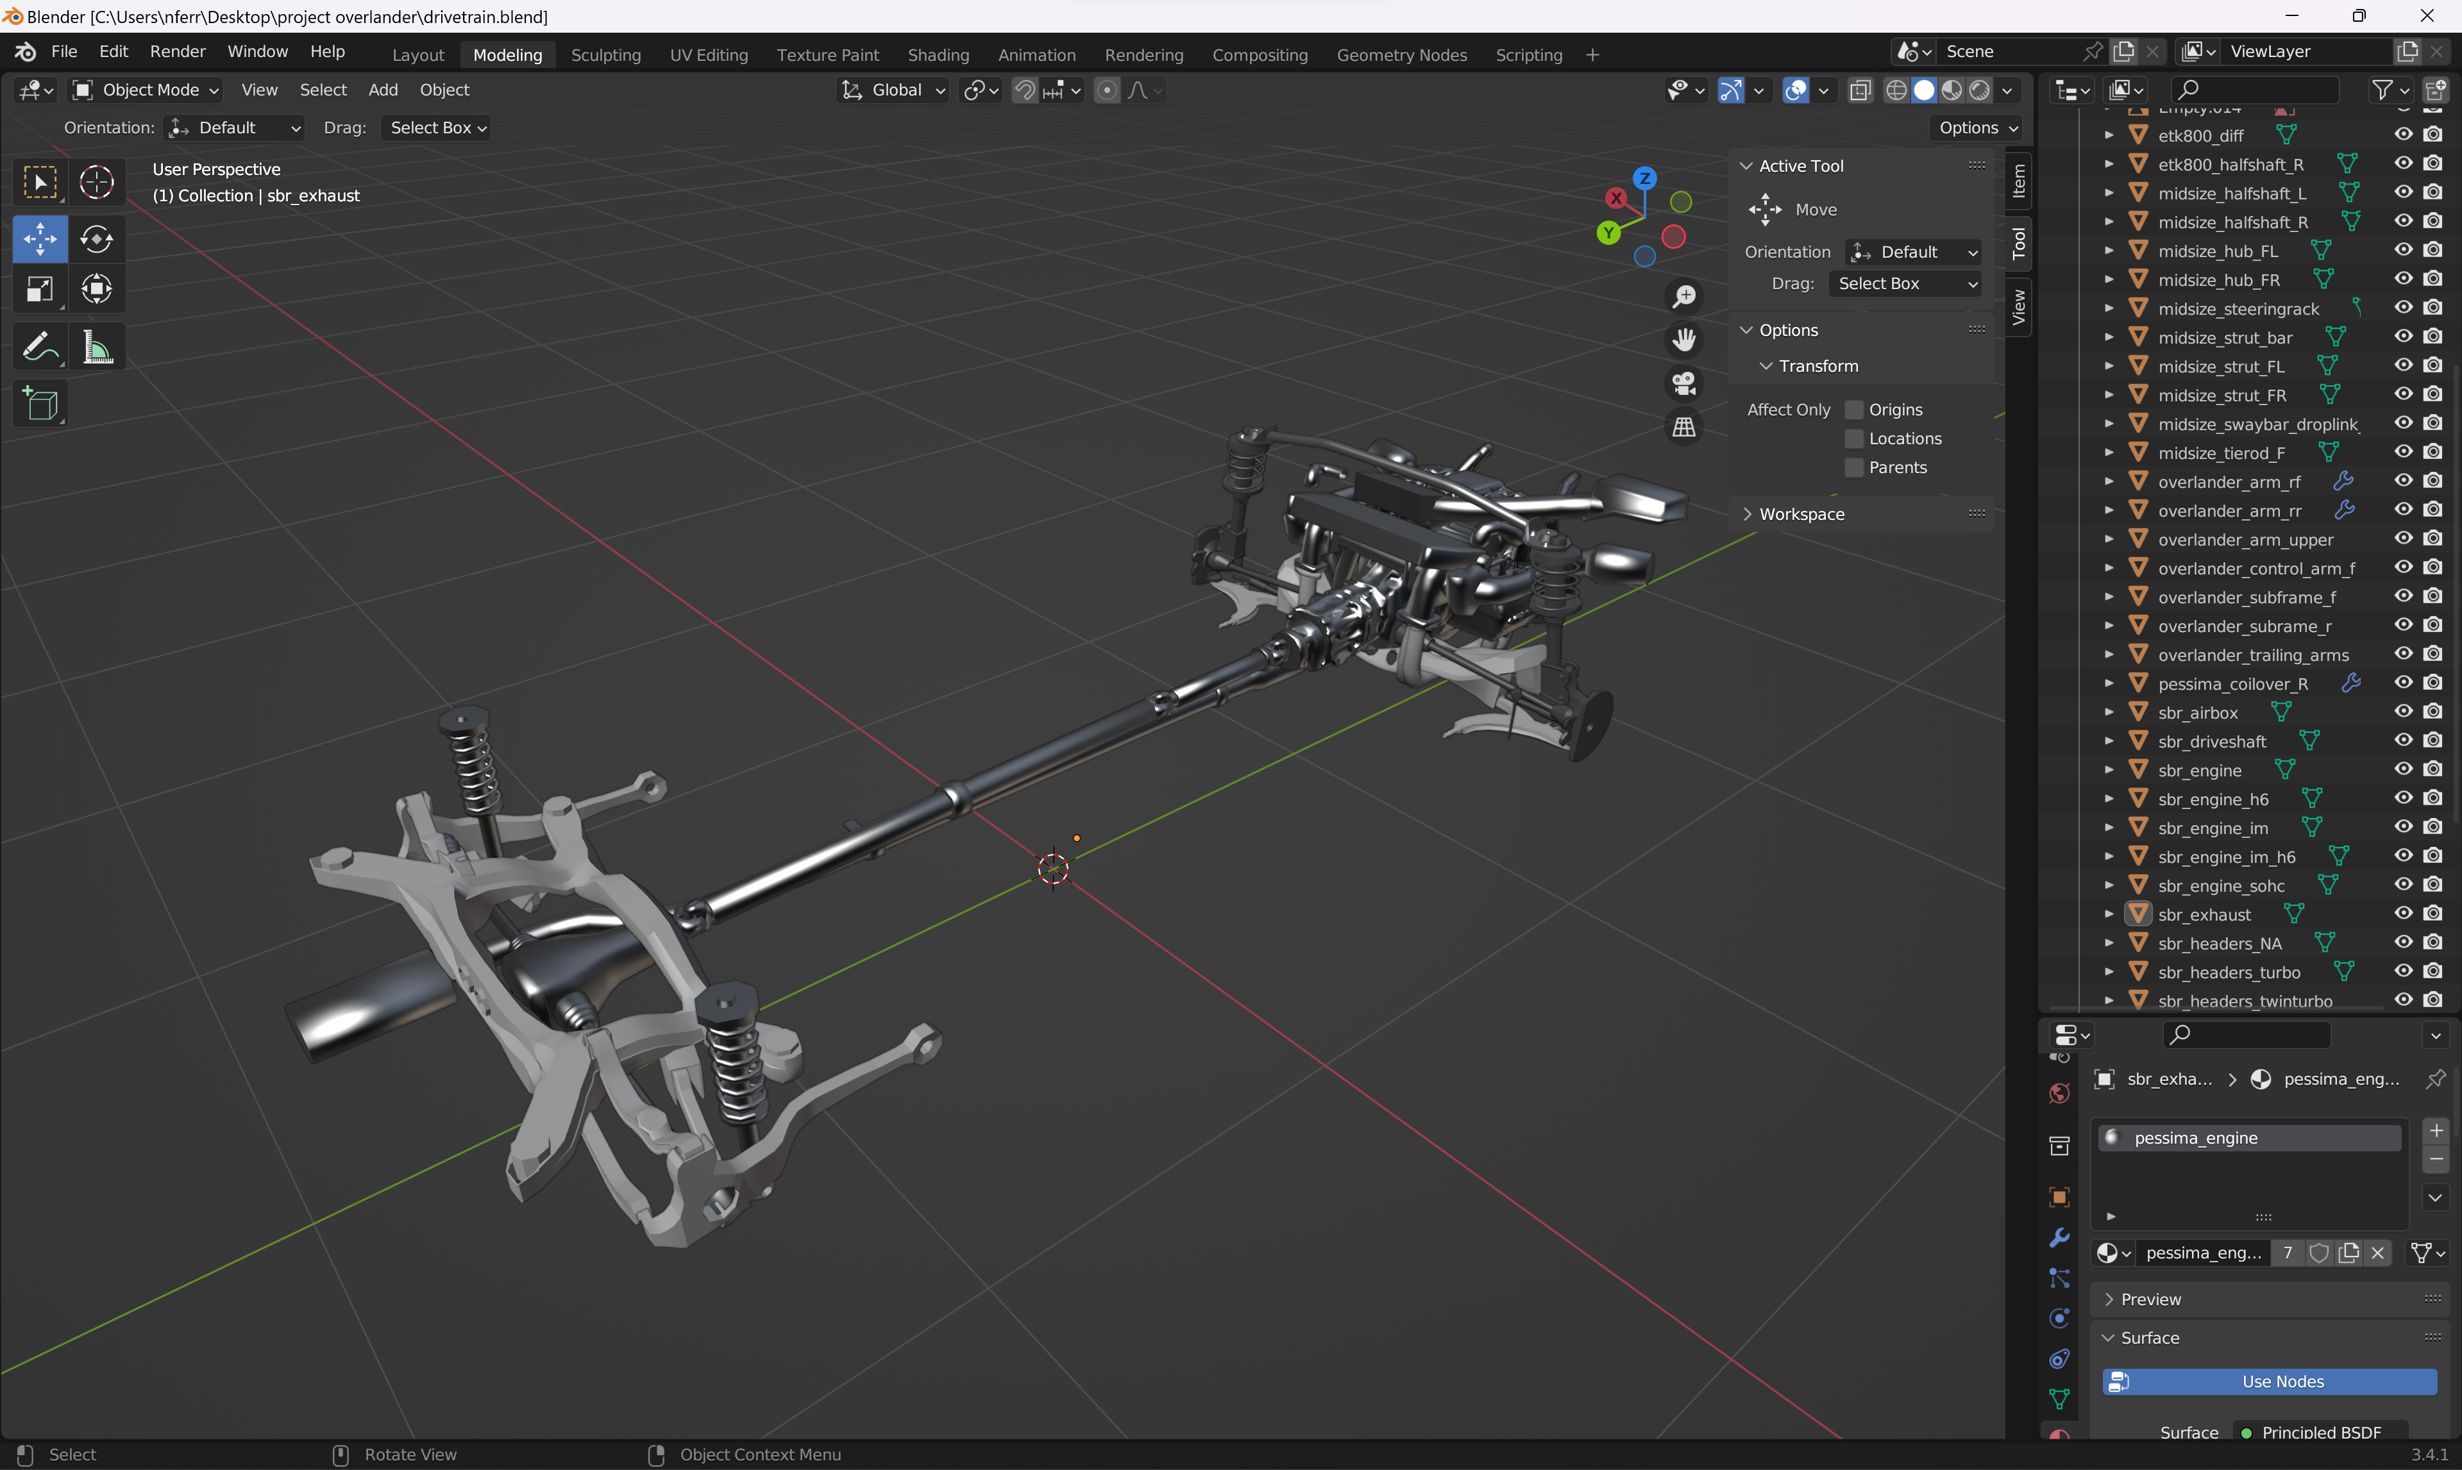Click the Use Nodes button
Viewport: 2462px width, 1470px height.
click(2270, 1382)
